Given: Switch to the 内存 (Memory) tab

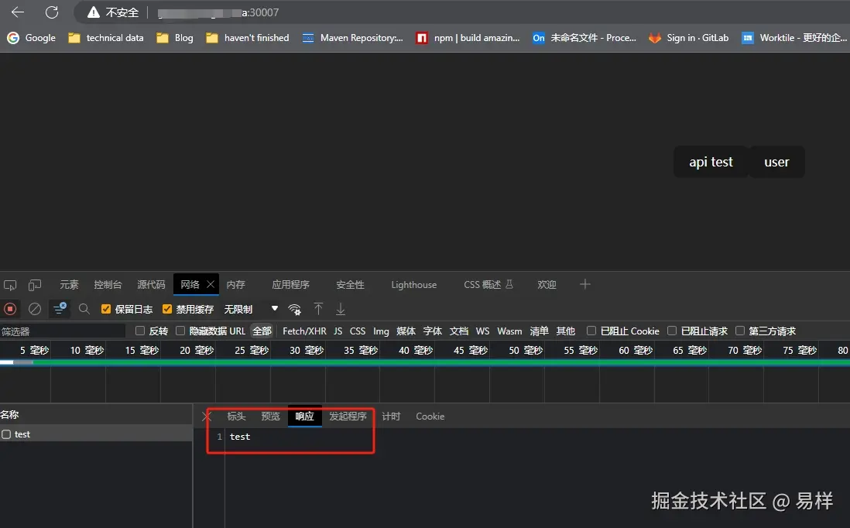Looking at the screenshot, I should tap(236, 285).
